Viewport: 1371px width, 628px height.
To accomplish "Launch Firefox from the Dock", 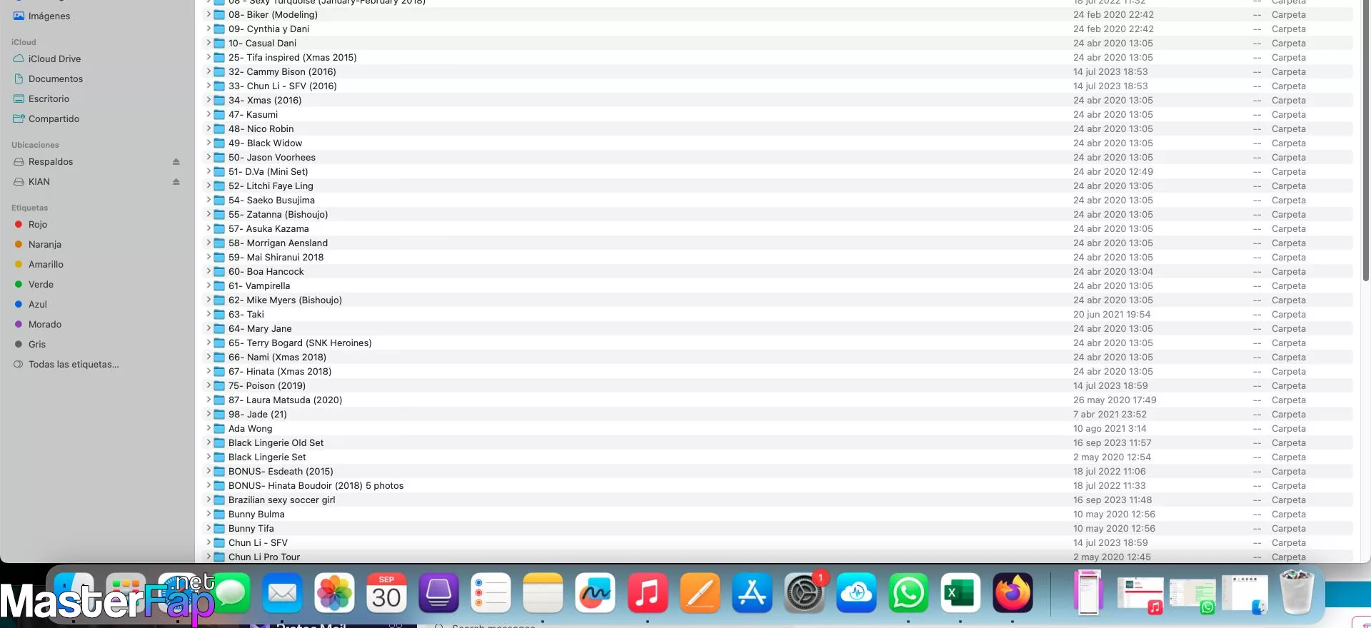I will click(1013, 593).
